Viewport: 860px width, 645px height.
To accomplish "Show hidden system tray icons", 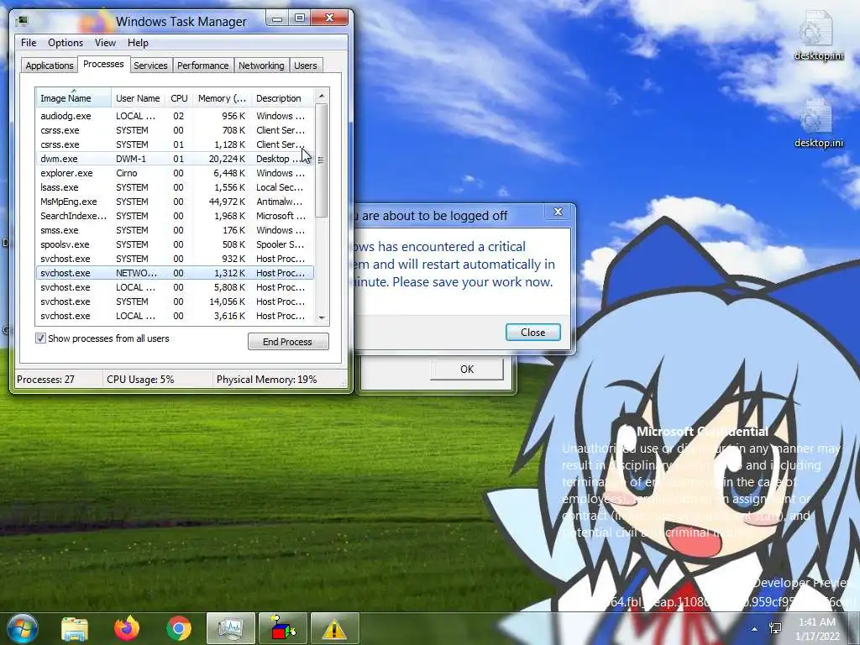I will [x=755, y=629].
